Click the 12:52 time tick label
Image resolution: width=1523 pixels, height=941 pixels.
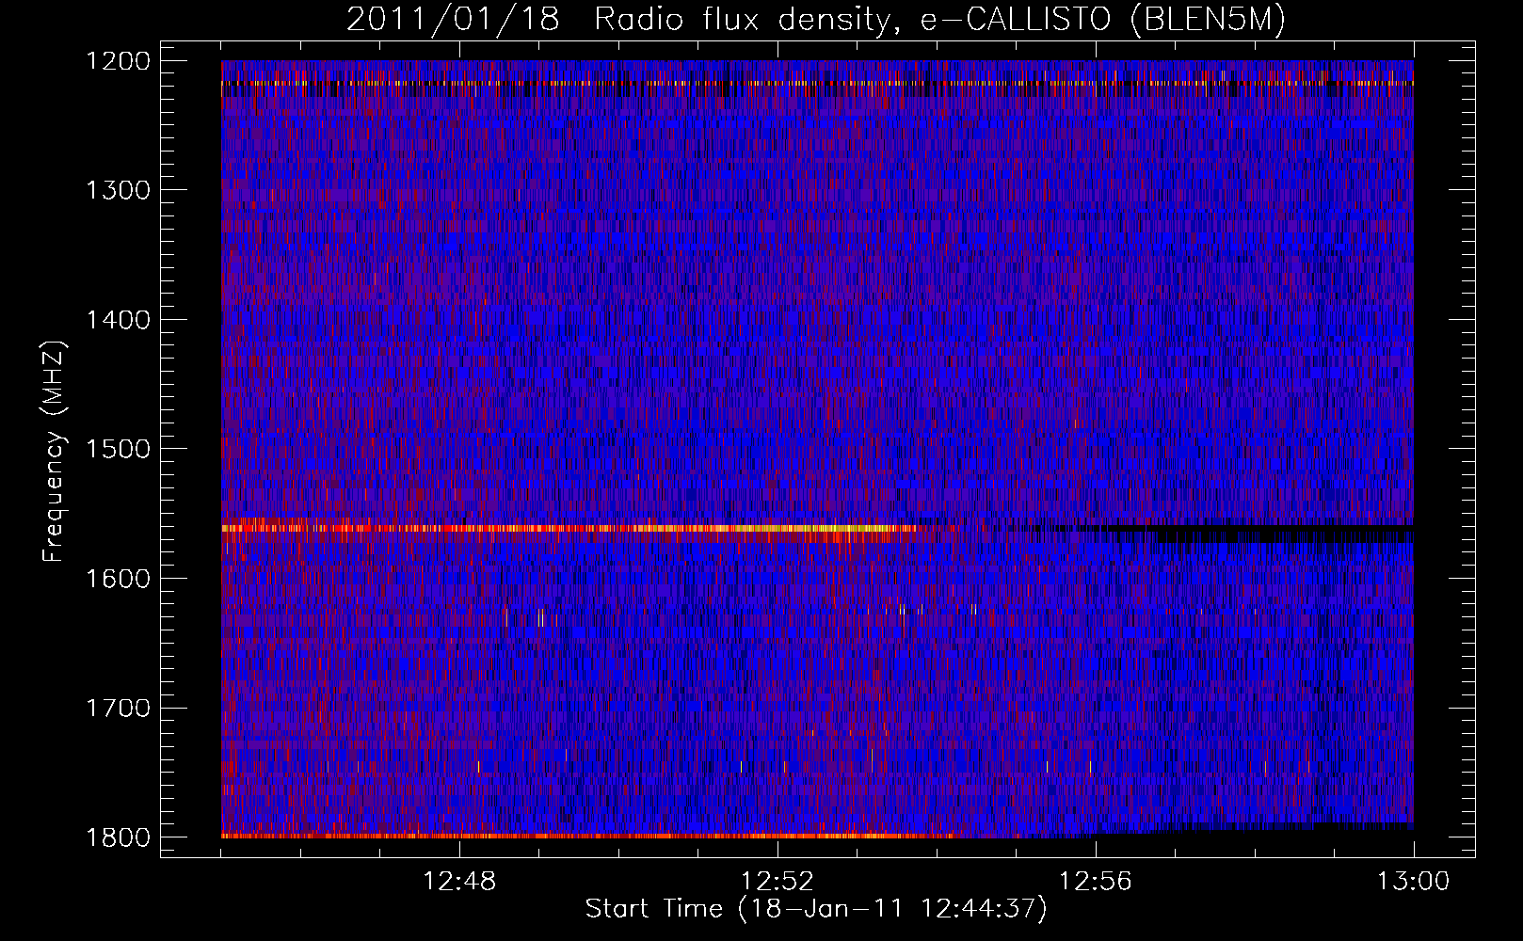[778, 882]
